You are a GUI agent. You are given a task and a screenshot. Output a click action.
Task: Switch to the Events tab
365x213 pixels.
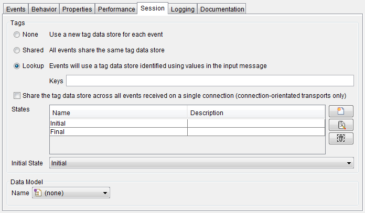tap(16, 9)
